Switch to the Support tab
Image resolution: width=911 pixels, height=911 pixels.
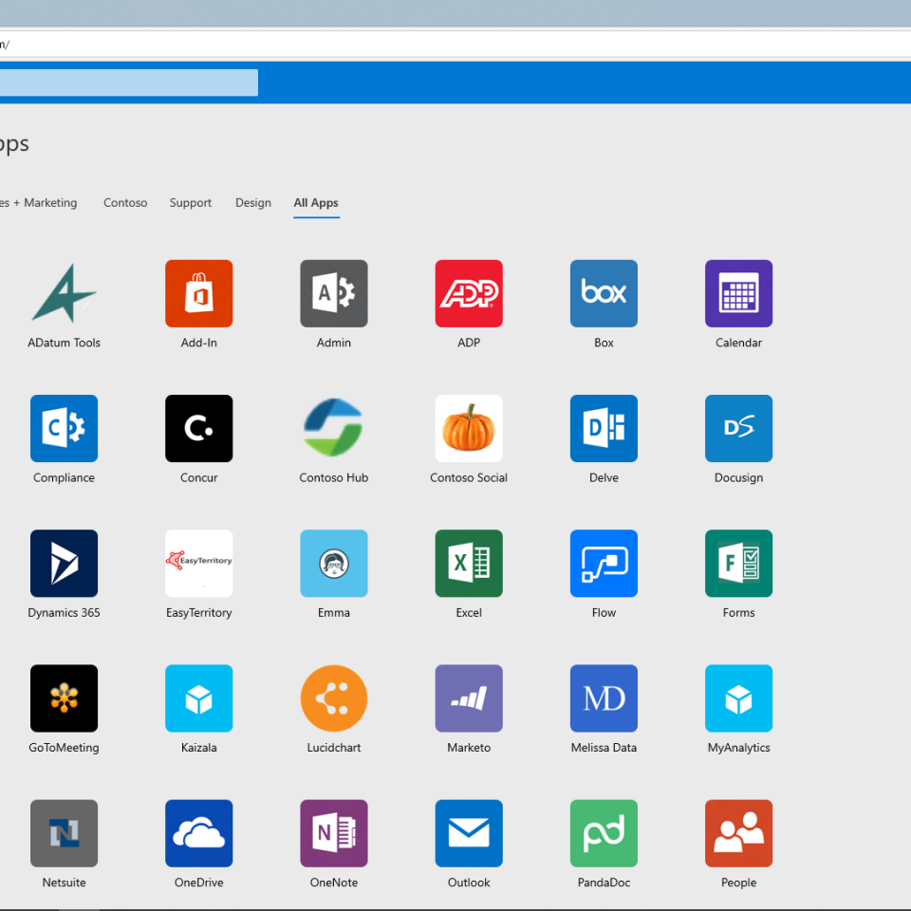(x=191, y=203)
